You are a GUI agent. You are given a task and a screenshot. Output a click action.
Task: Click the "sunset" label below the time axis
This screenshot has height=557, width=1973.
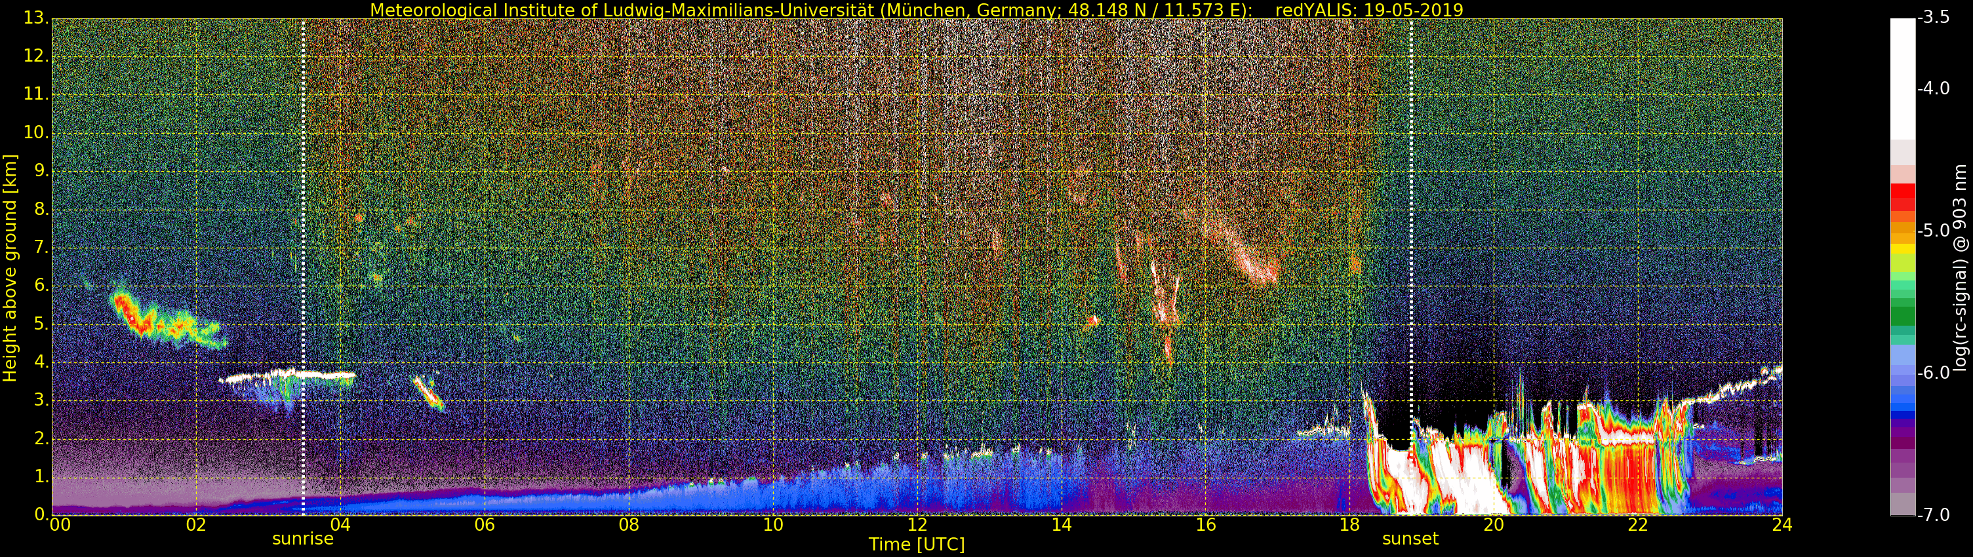coord(1410,539)
